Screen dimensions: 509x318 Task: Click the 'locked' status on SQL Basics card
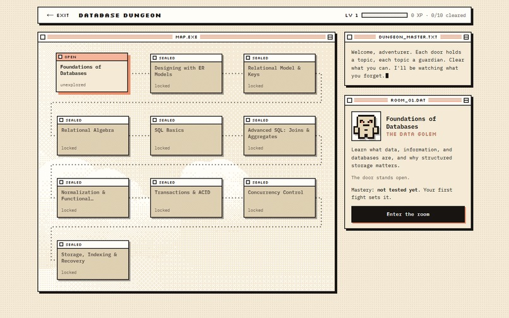[x=162, y=148]
